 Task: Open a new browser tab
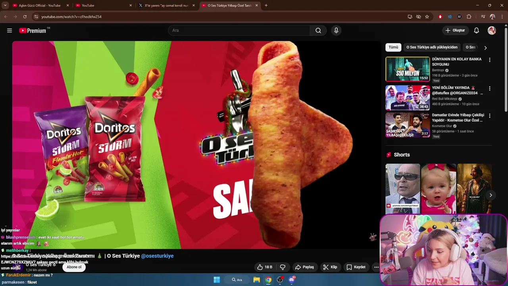pyautogui.click(x=266, y=6)
